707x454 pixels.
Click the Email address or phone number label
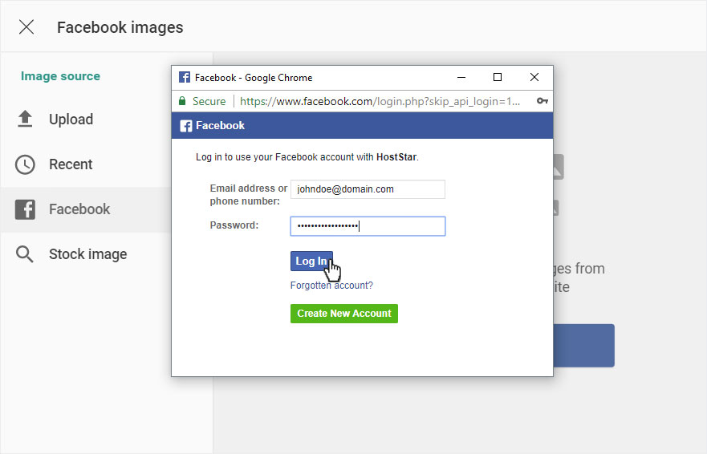249,195
